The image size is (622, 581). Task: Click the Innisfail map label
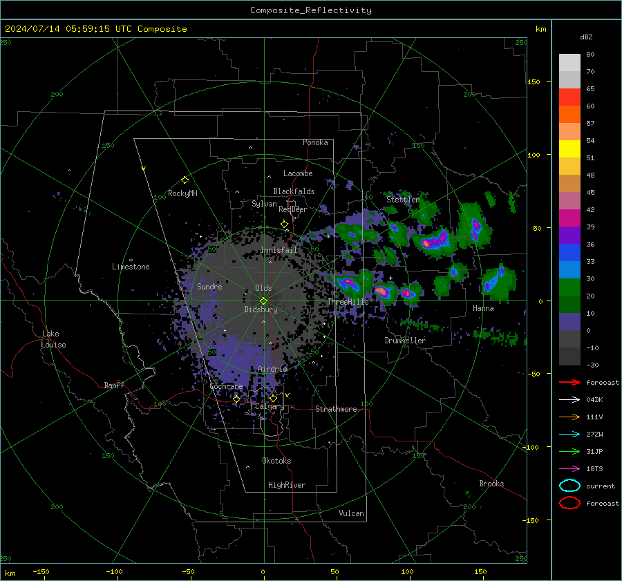click(x=279, y=250)
